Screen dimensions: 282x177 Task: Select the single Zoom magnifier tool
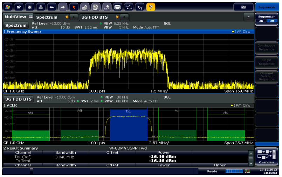(84, 7)
